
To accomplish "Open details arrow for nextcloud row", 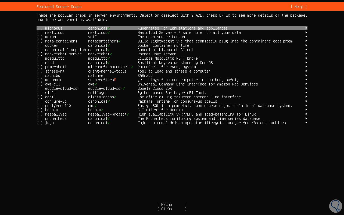I will pos(306,32).
